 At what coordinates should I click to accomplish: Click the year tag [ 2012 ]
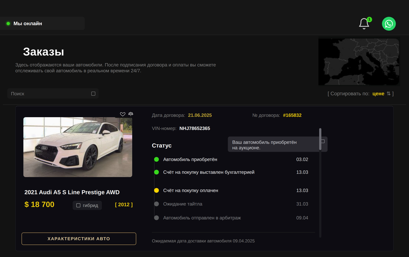pos(124,204)
